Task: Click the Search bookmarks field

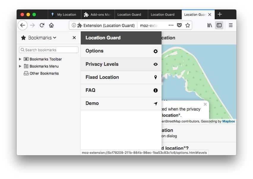Action: coord(49,50)
